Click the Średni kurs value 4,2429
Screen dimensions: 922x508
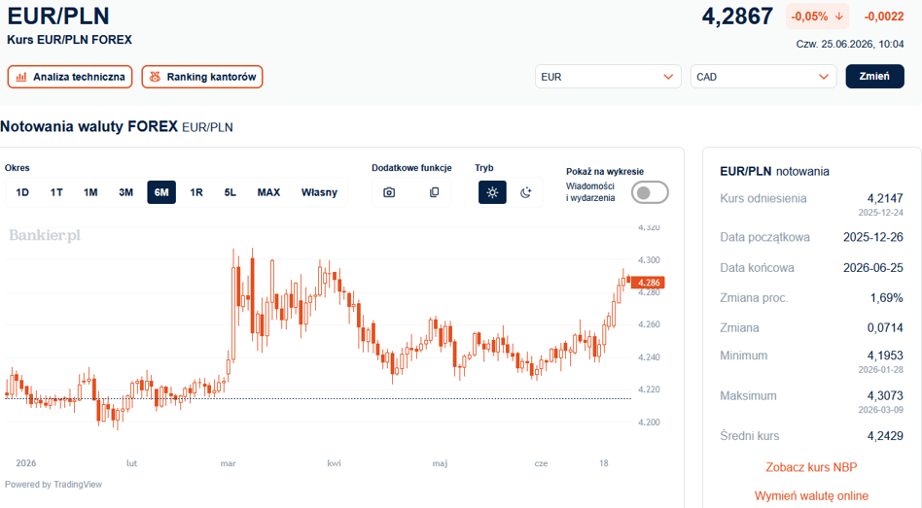(885, 436)
